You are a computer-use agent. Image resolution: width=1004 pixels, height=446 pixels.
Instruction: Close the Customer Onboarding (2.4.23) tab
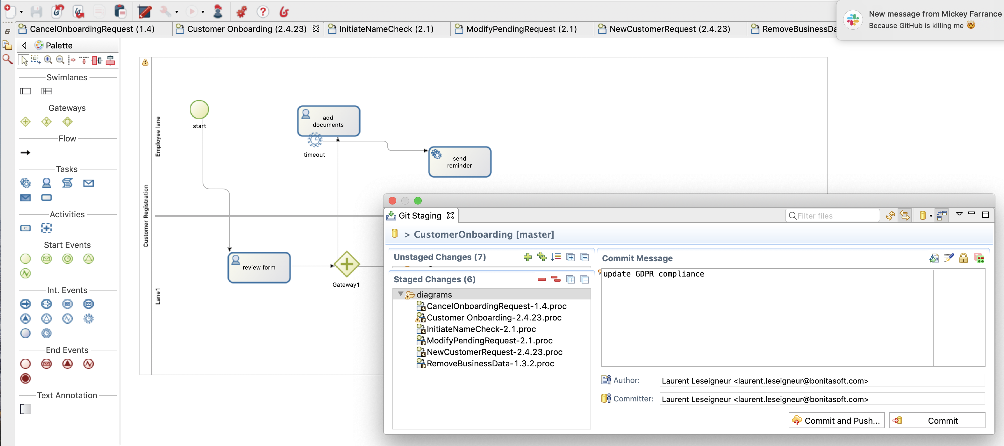coord(316,28)
